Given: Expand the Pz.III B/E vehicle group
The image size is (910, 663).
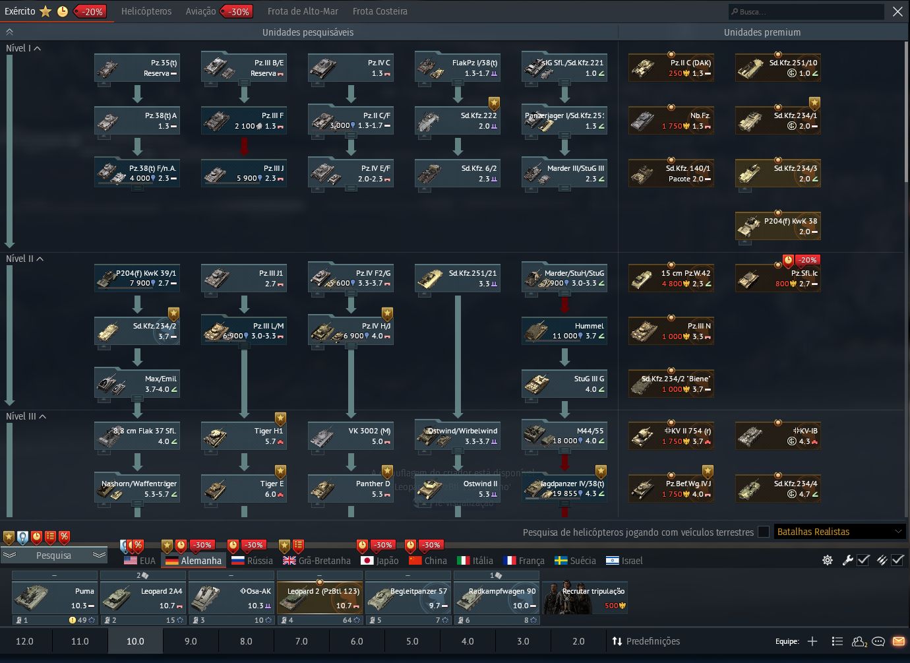Looking at the screenshot, I should [x=244, y=84].
